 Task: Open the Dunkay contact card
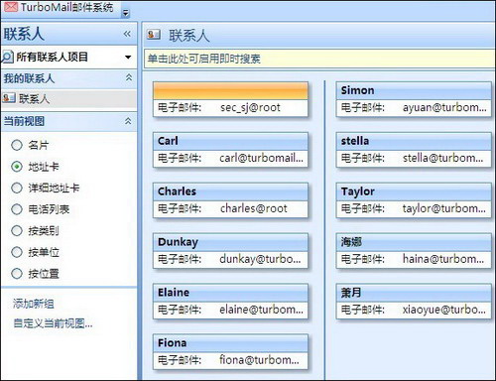[230, 251]
